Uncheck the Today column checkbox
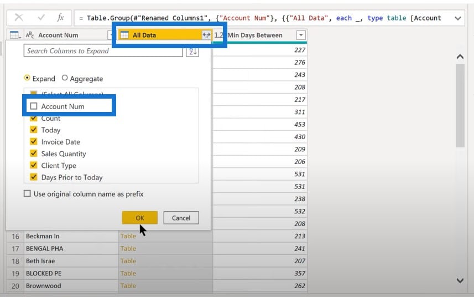 click(x=34, y=130)
